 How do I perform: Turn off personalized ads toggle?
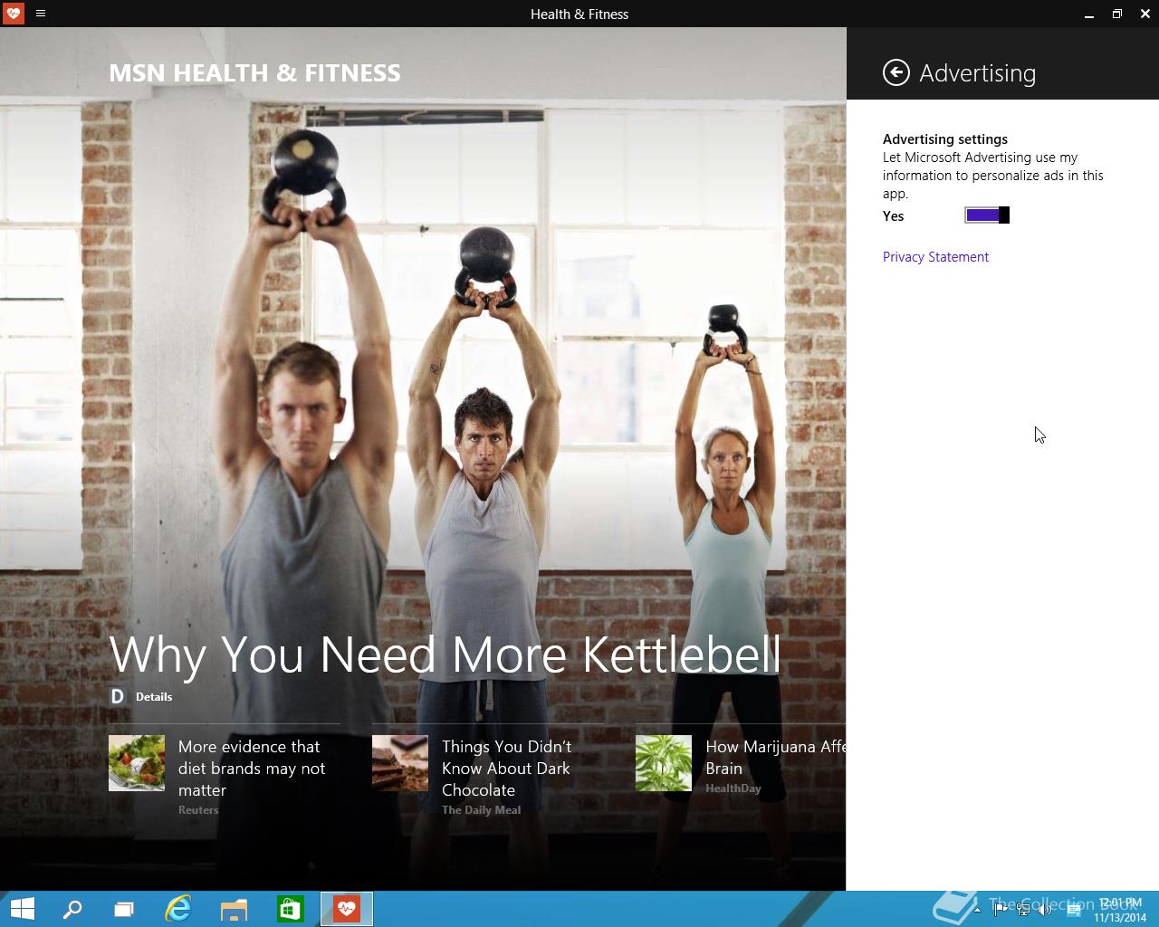coord(987,215)
